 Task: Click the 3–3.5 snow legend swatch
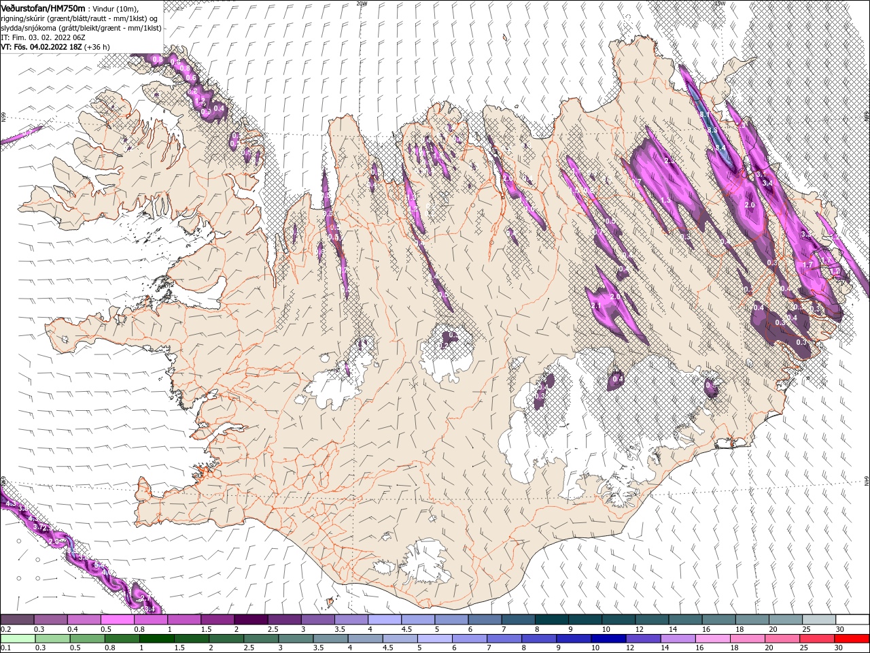[x=317, y=620]
